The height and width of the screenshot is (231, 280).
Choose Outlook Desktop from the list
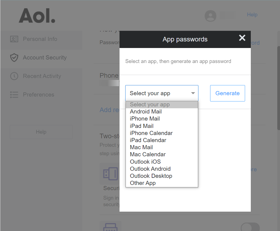(x=151, y=176)
